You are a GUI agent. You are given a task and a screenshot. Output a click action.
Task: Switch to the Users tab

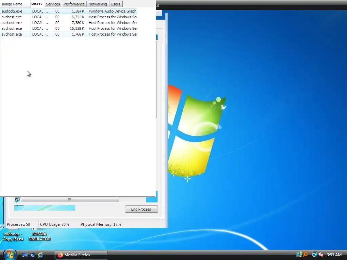(x=116, y=4)
